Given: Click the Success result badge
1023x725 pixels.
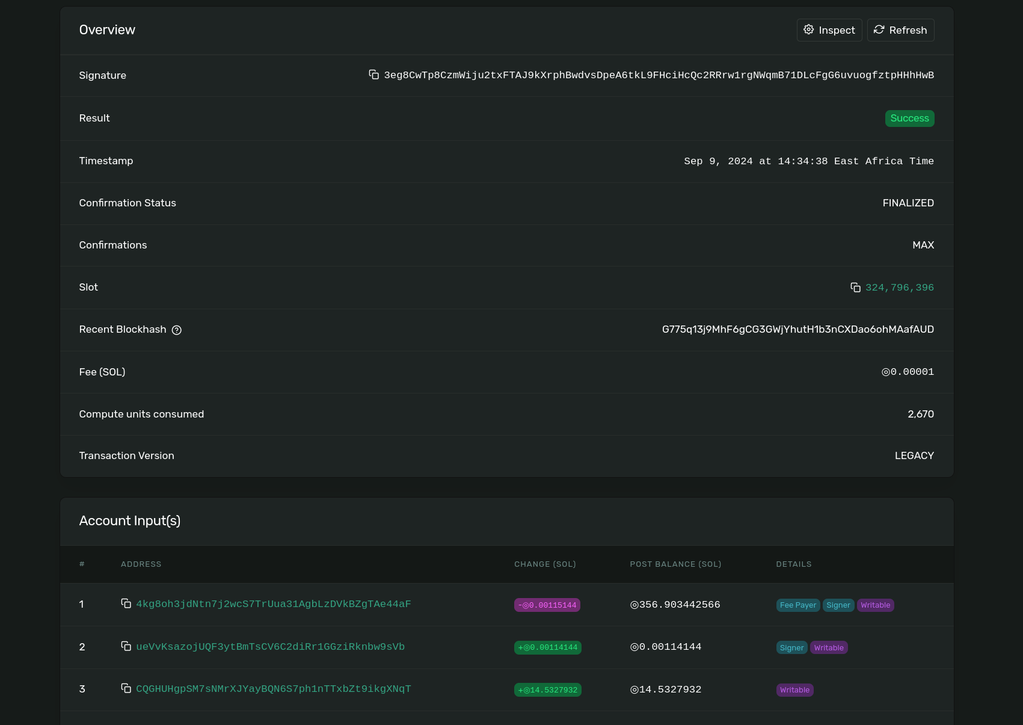Looking at the screenshot, I should [x=909, y=118].
